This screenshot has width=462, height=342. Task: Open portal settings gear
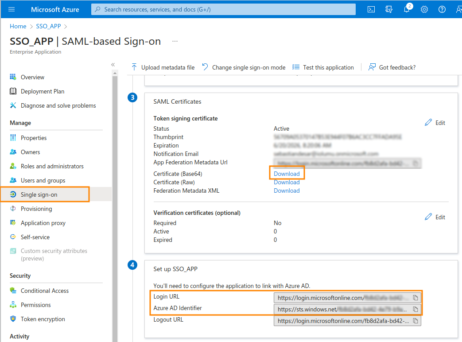coord(424,9)
